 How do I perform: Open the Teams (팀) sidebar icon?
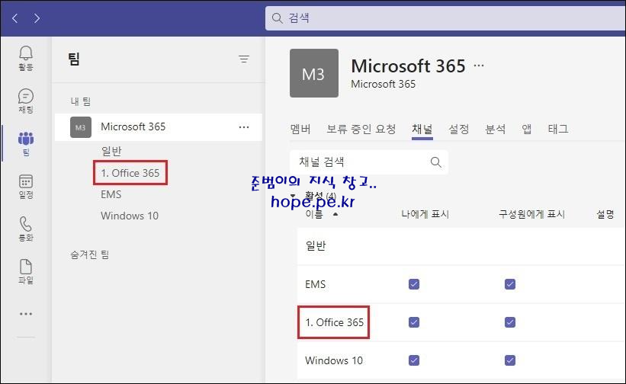click(x=26, y=143)
